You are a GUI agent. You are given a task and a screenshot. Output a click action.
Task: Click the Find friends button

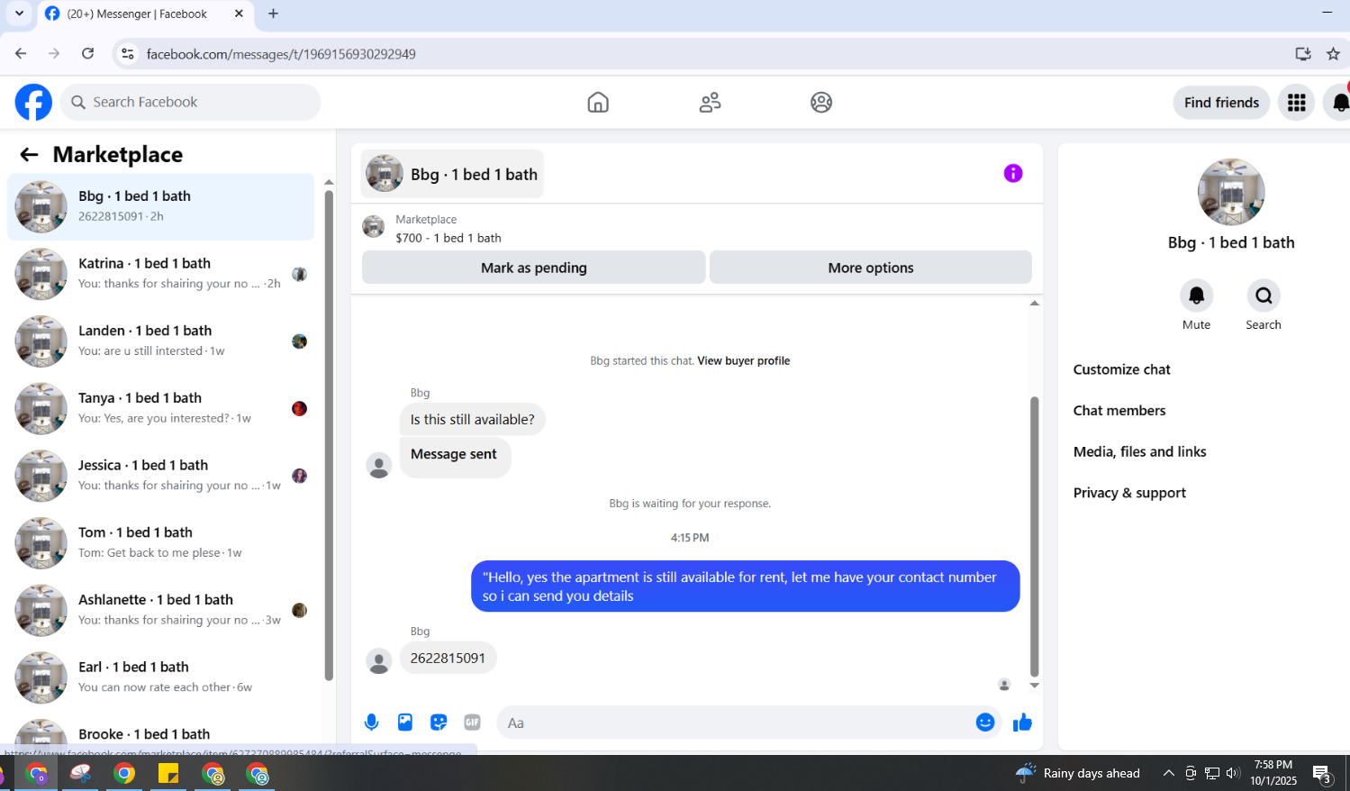1221,103
